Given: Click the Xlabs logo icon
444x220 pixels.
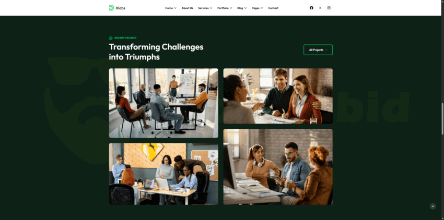Looking at the screenshot, I should (x=111, y=8).
